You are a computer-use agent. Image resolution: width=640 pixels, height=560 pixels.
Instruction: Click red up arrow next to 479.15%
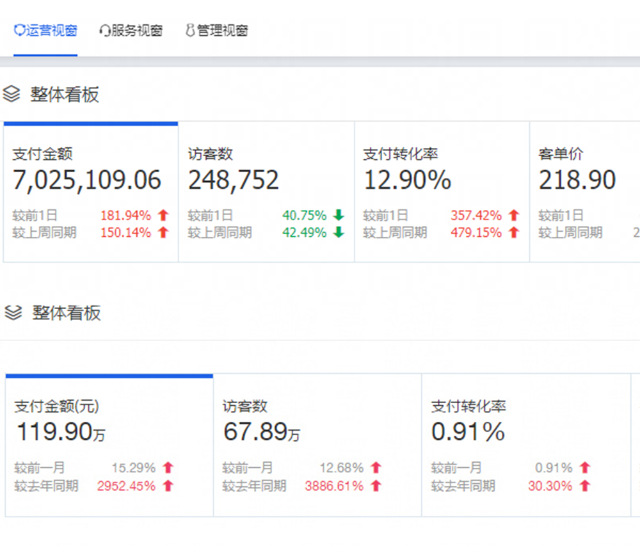point(513,233)
